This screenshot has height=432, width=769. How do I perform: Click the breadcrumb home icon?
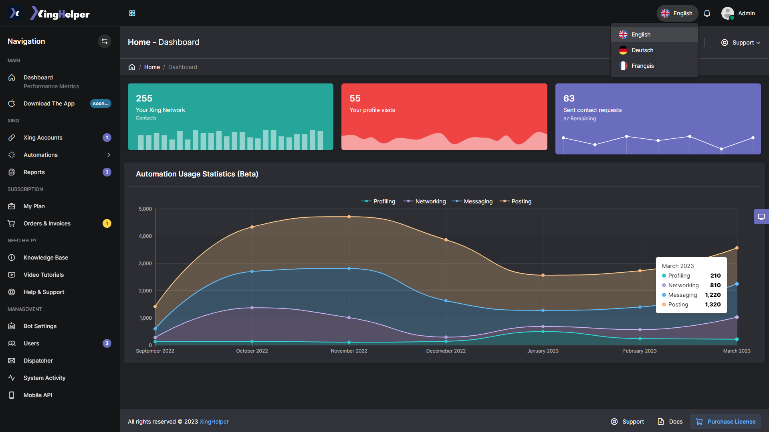click(x=132, y=67)
